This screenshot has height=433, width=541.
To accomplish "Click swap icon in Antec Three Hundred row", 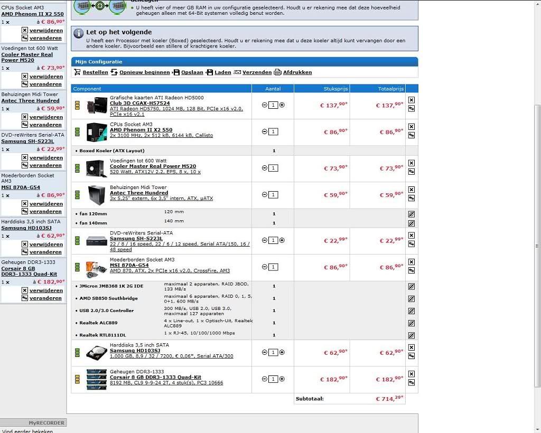I will click(412, 198).
